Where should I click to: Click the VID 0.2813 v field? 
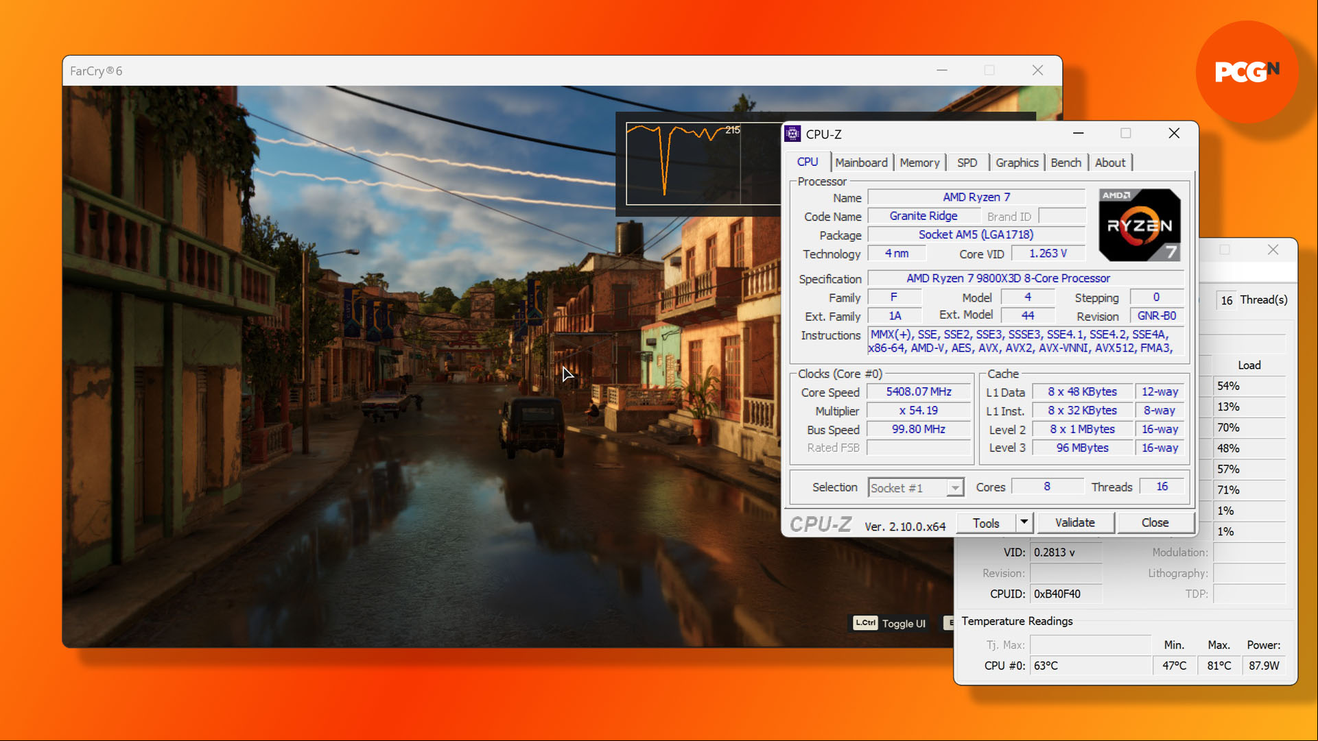[1066, 552]
